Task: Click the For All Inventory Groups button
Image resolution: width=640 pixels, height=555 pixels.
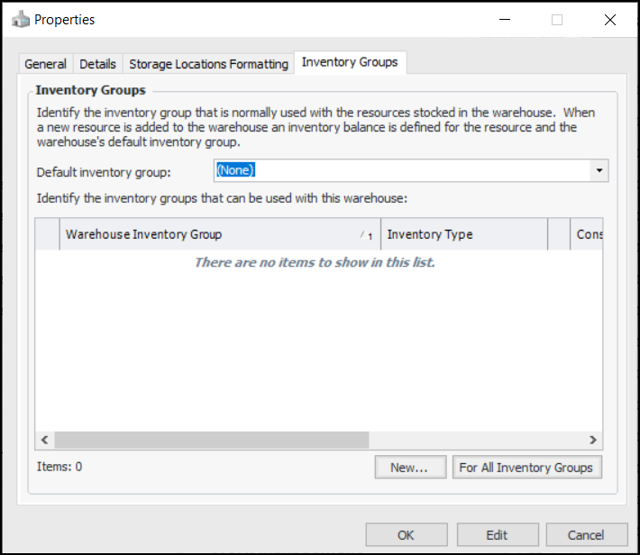Action: tap(526, 468)
